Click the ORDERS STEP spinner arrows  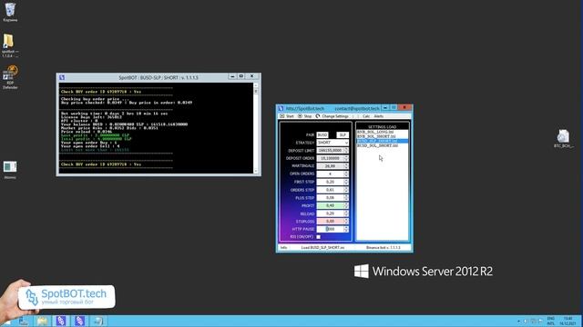346,190
